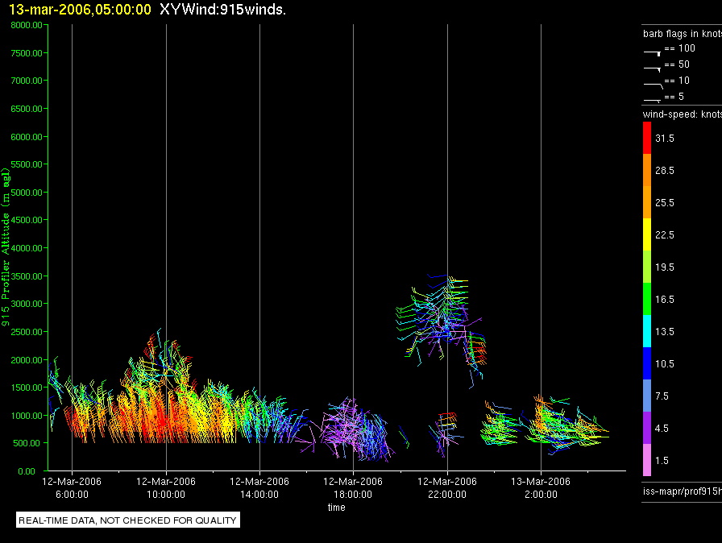Screen dimensions: 722x543
Task: Click the 50 knot barb flag symbol
Action: click(653, 69)
